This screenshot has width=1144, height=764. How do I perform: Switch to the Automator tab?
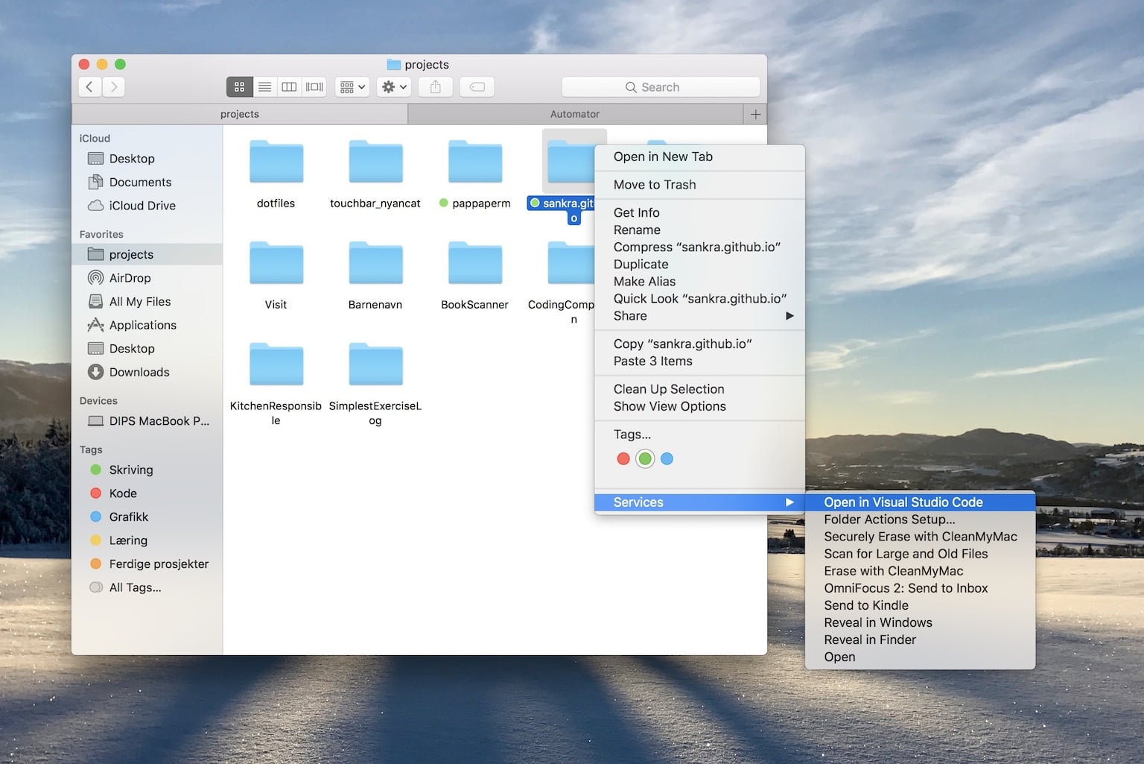pos(575,113)
